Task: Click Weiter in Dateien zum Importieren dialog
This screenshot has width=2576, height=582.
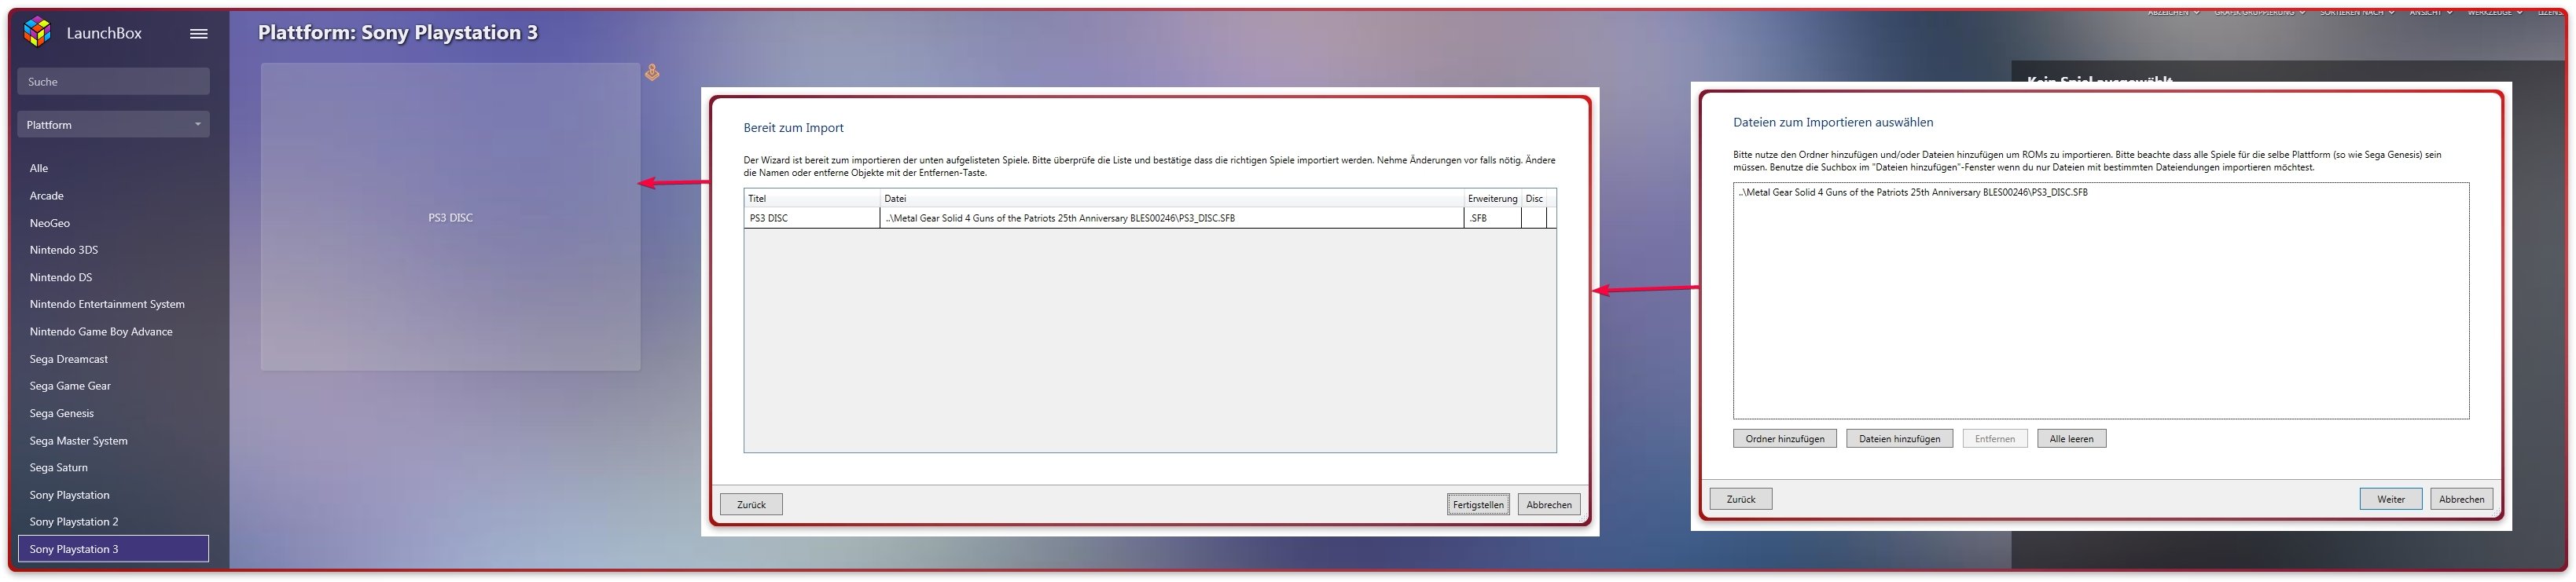Action: 2391,499
